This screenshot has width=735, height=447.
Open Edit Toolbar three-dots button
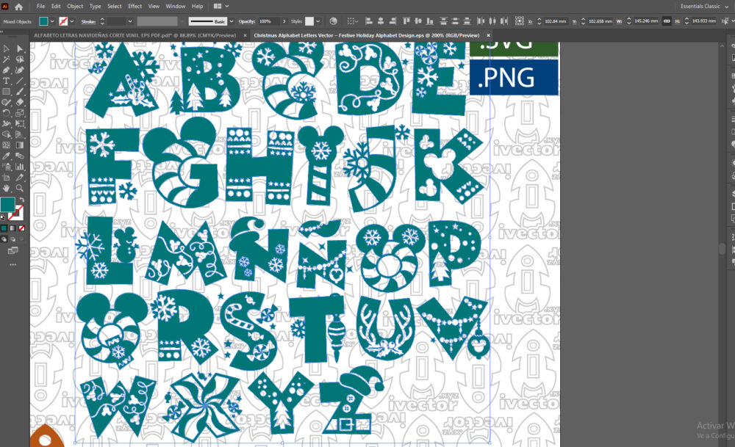tap(12, 264)
